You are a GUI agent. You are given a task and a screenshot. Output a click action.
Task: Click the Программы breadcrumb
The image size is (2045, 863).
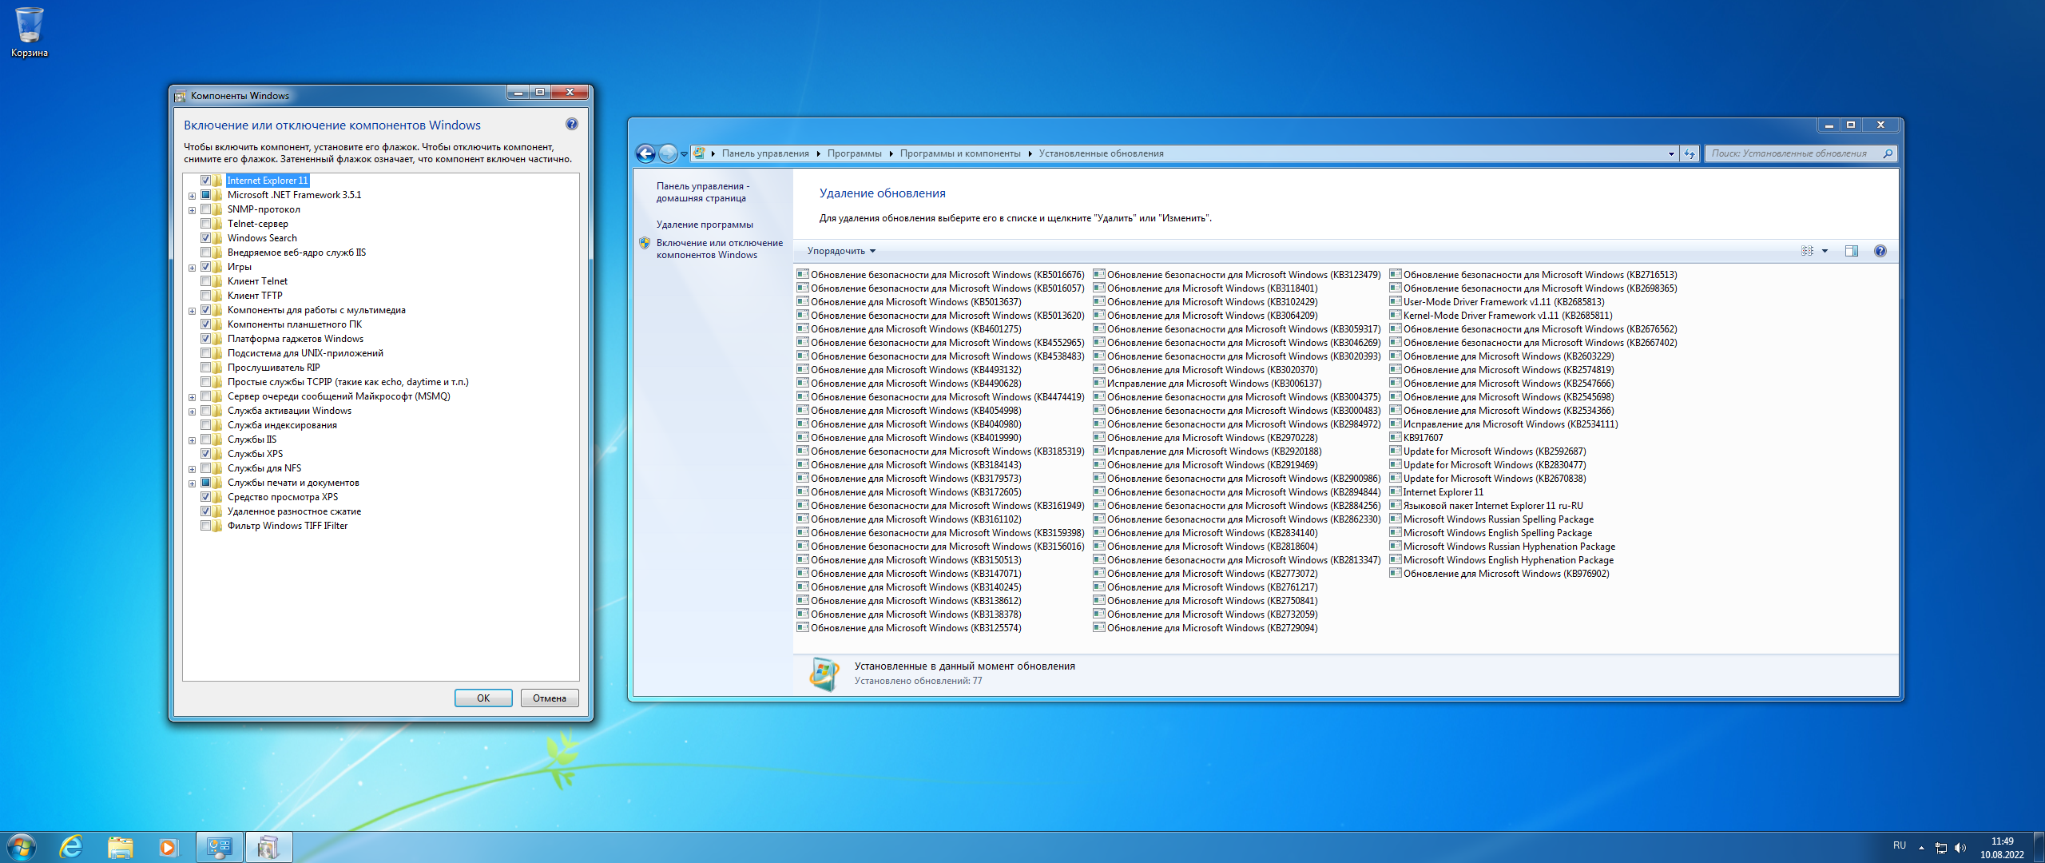854,153
